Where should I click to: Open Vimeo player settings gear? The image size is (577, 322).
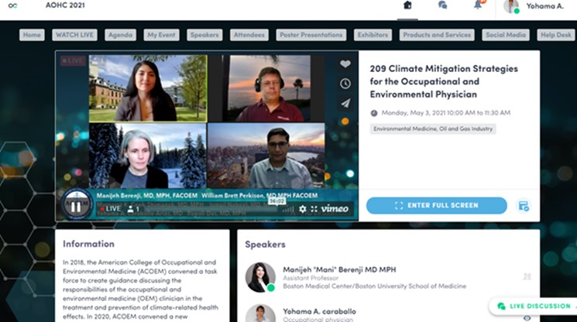pyautogui.click(x=303, y=209)
